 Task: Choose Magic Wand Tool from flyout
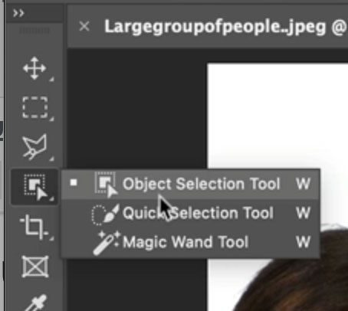pos(191,241)
